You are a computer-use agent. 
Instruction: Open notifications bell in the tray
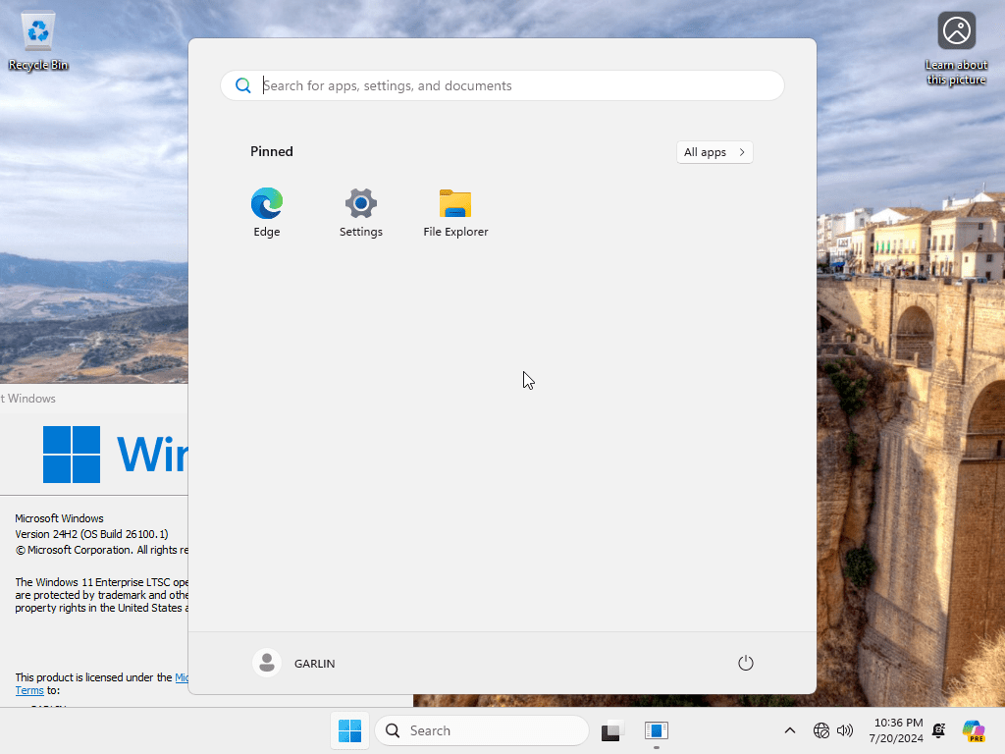(x=939, y=730)
